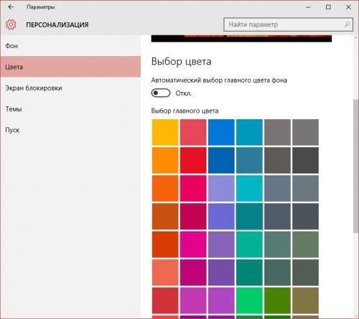Go back with the arrow icon

click(11, 7)
